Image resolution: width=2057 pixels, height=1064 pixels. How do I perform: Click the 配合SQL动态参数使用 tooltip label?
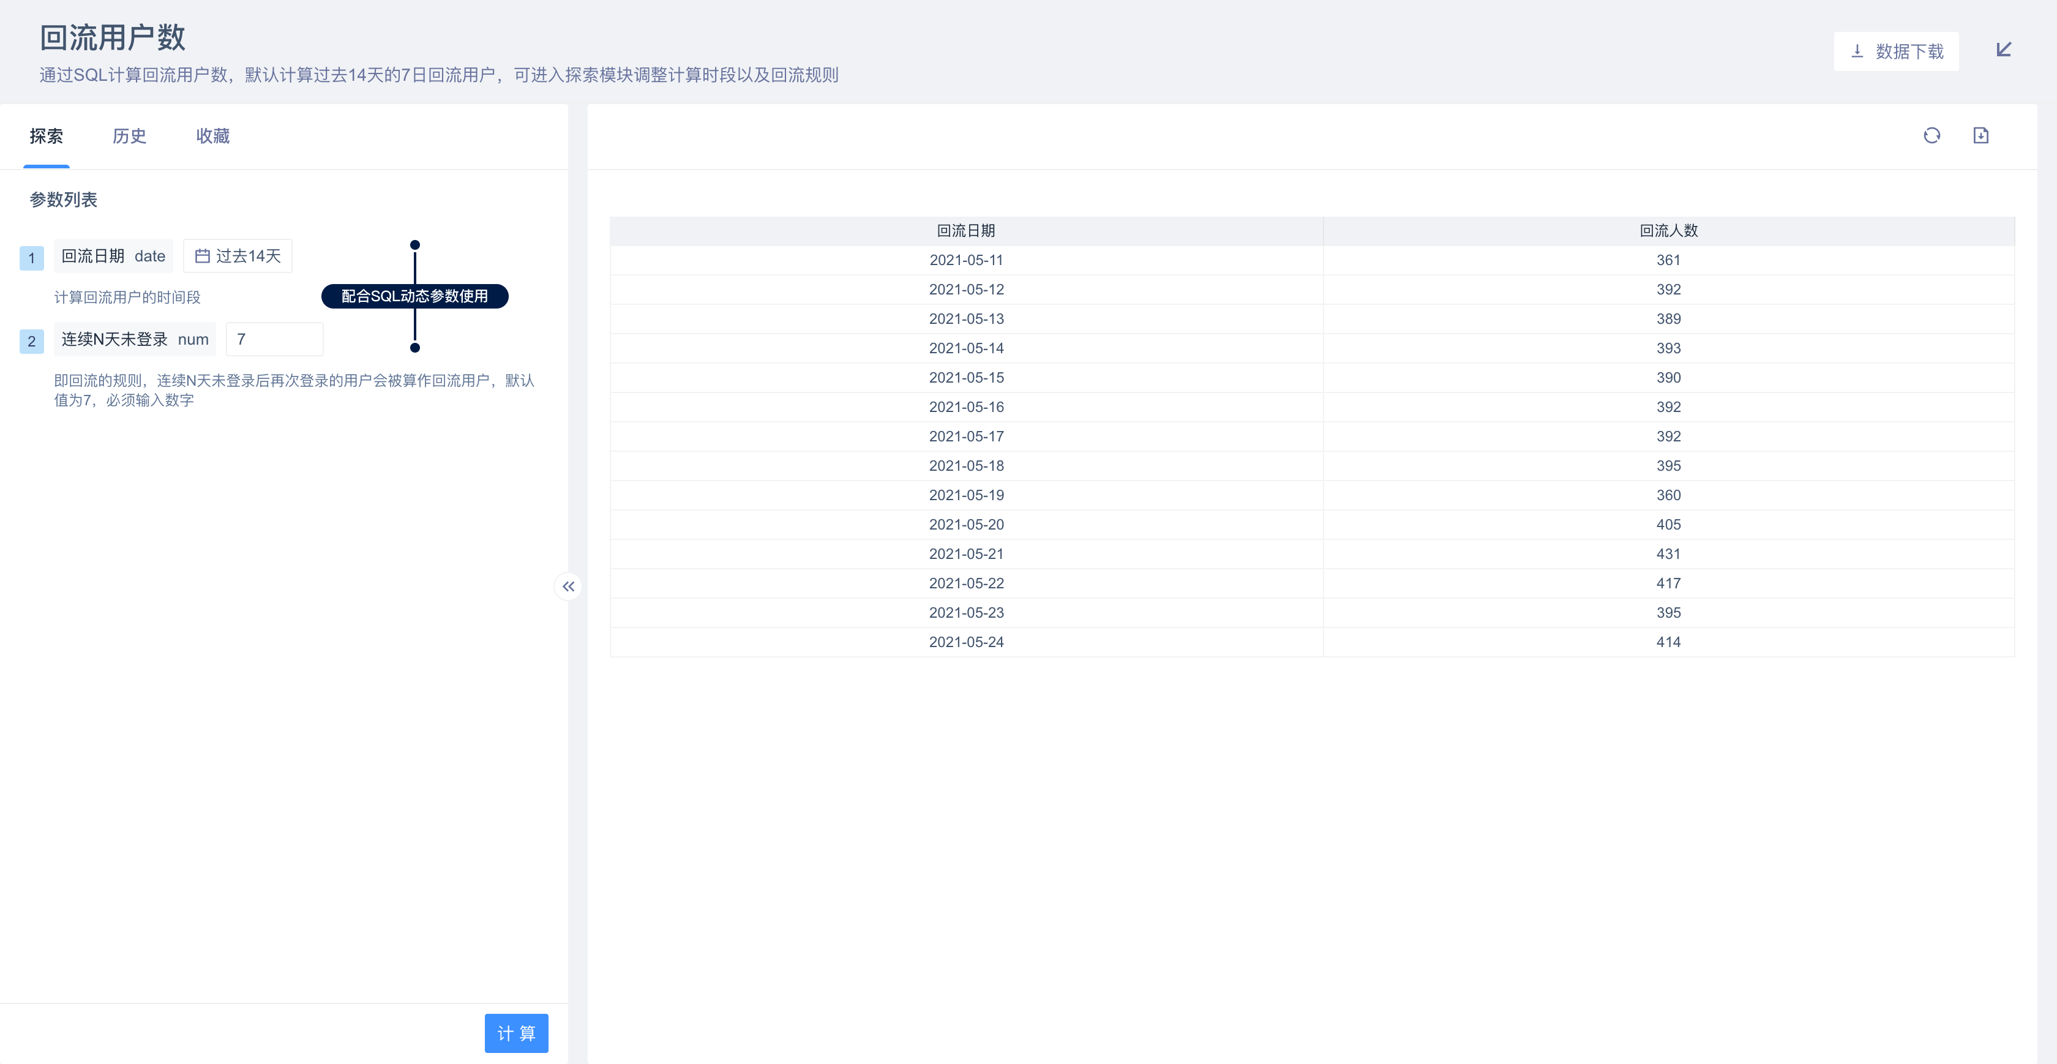[x=414, y=296]
